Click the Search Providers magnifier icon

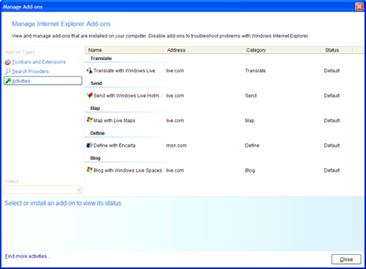click(7, 72)
